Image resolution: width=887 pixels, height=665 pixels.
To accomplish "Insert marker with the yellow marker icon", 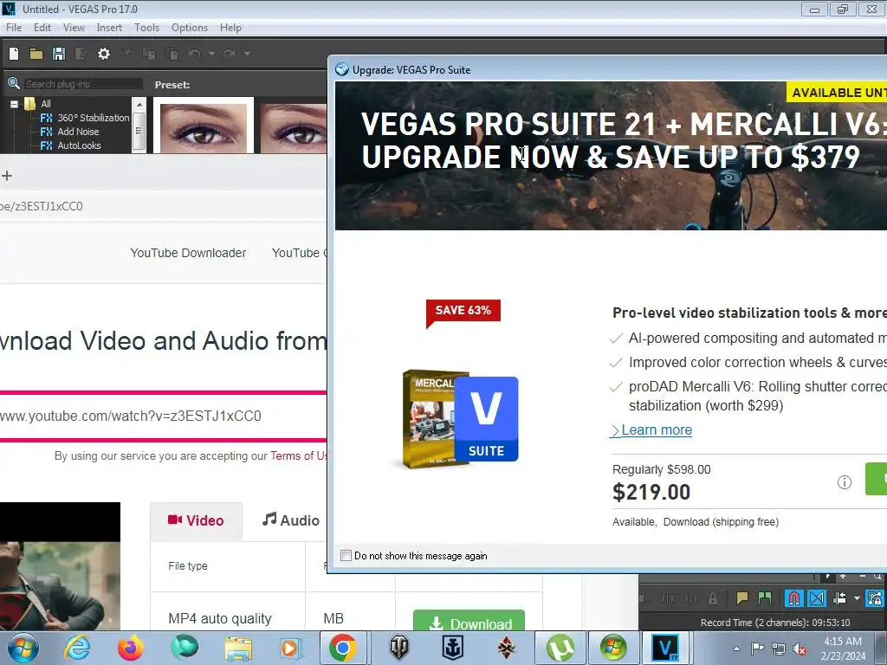I will (x=742, y=597).
